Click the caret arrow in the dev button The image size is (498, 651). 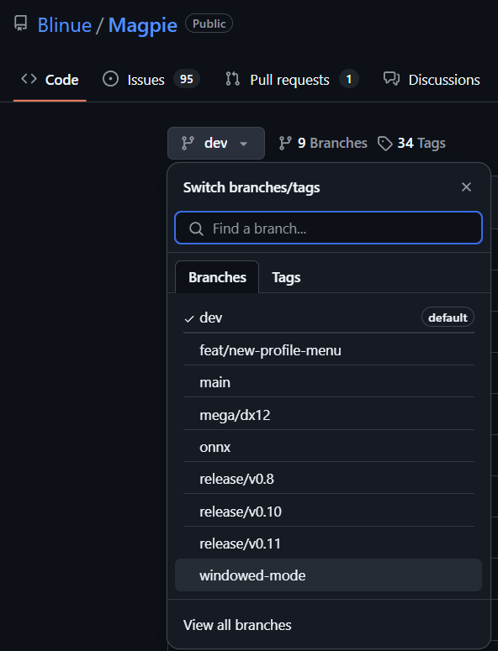(244, 144)
